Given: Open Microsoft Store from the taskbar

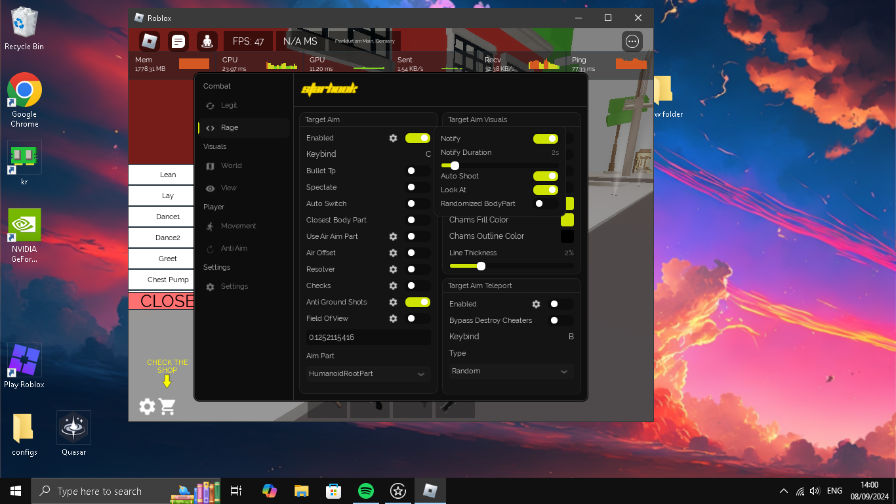Looking at the screenshot, I should point(334,491).
